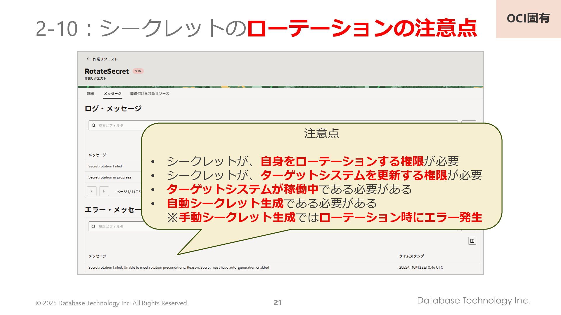The width and height of the screenshot is (561, 315).
Task: Click the タイムスタンプ column header
Action: [x=411, y=256]
